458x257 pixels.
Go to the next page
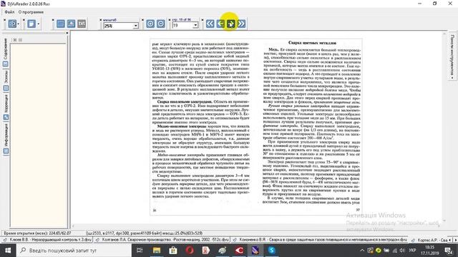point(230,24)
